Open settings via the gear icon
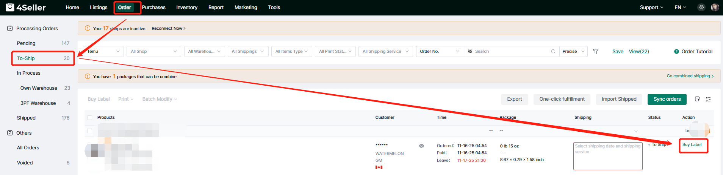Image resolution: width=723 pixels, height=175 pixels. pos(701,8)
